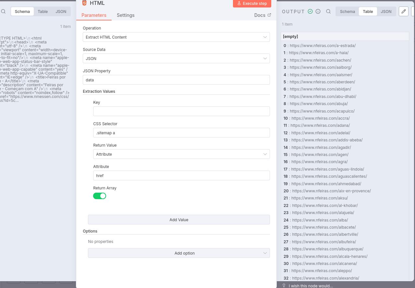Select the output JSON view tab
This screenshot has height=288, width=415.
pyautogui.click(x=386, y=11)
